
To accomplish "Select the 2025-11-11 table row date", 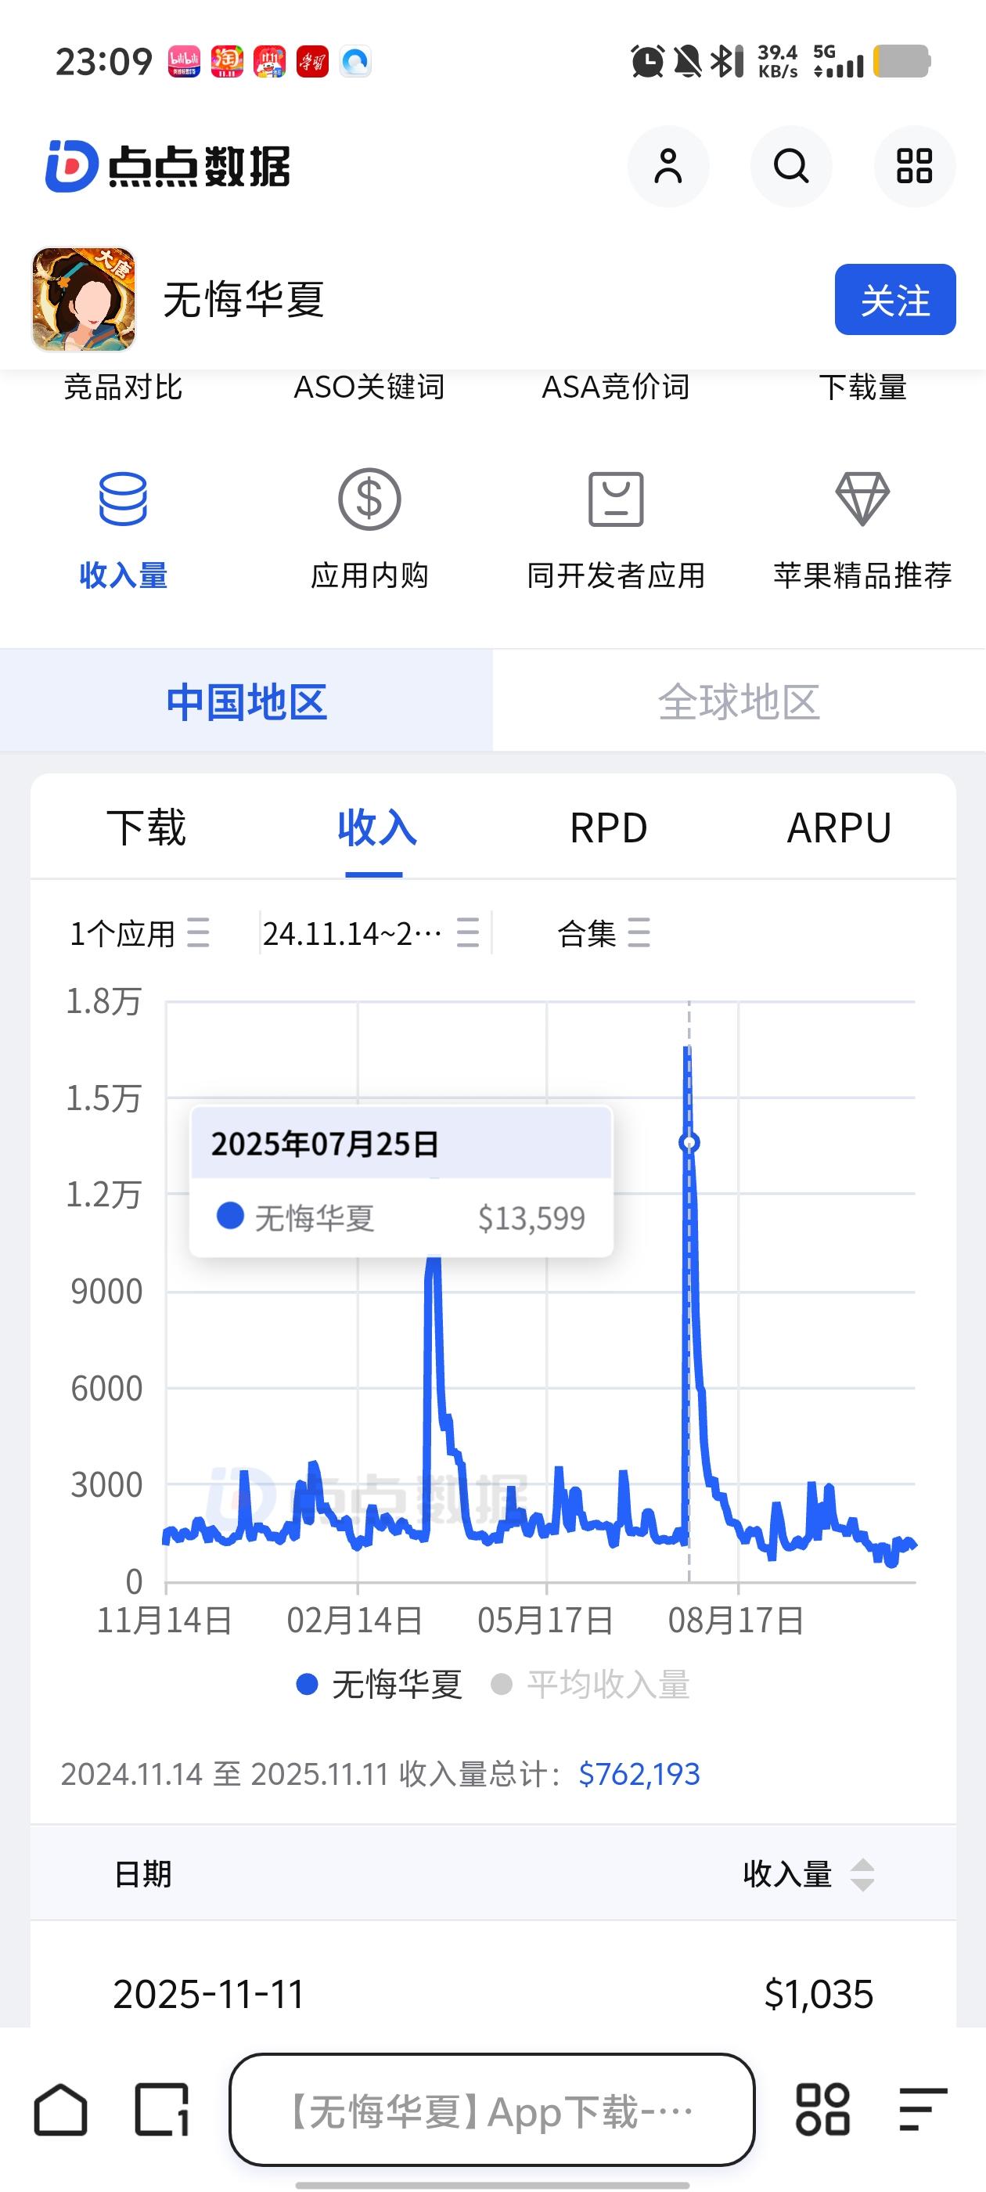I will pos(208,1994).
